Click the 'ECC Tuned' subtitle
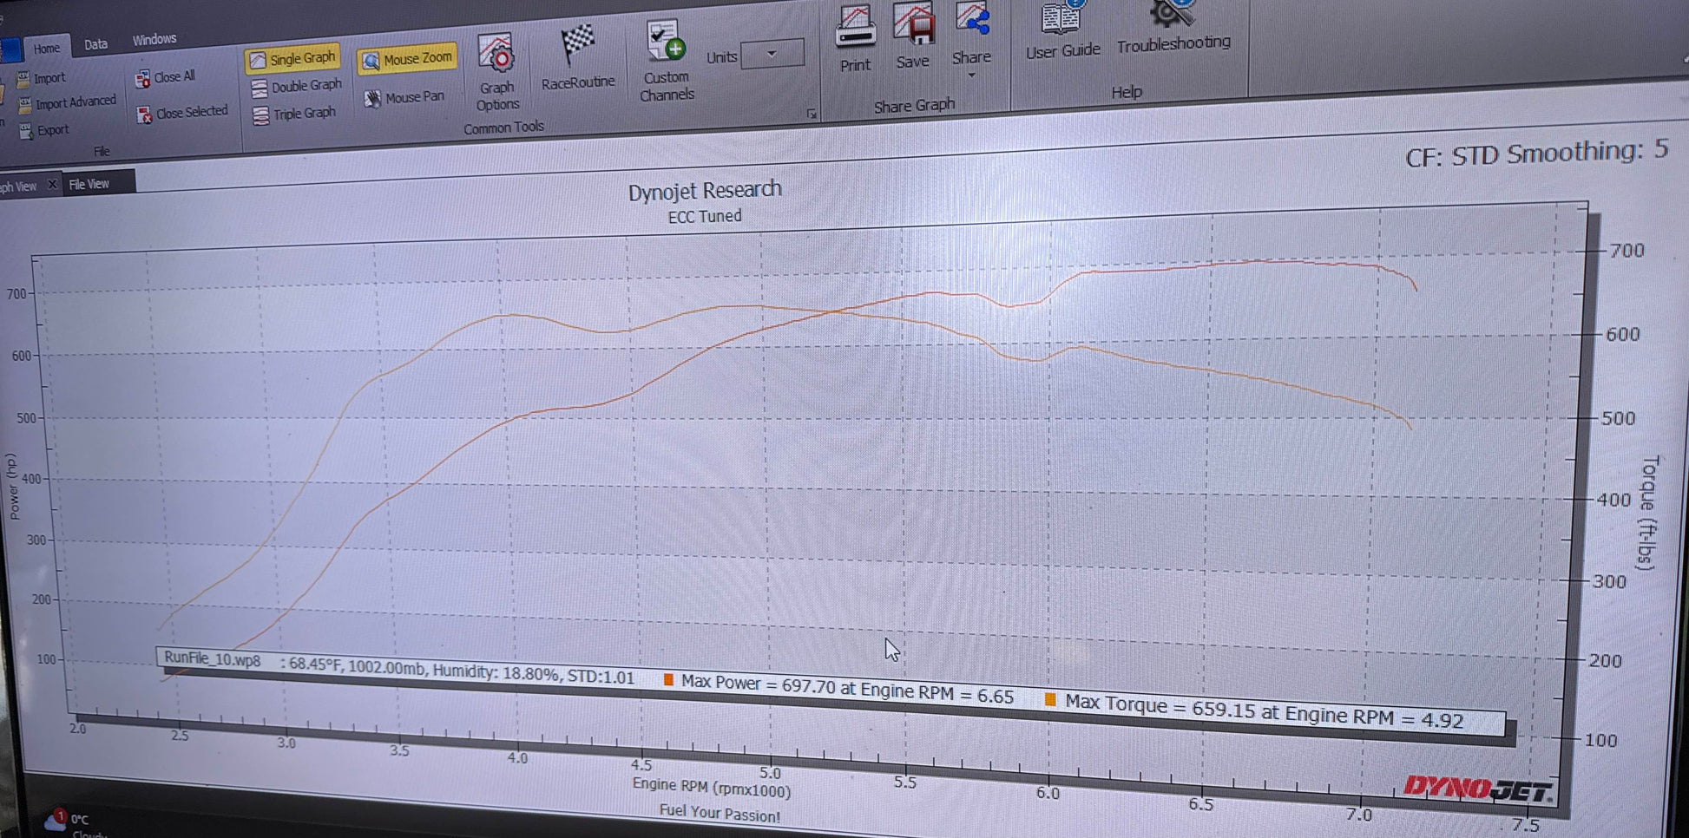Image resolution: width=1689 pixels, height=838 pixels. click(x=705, y=216)
